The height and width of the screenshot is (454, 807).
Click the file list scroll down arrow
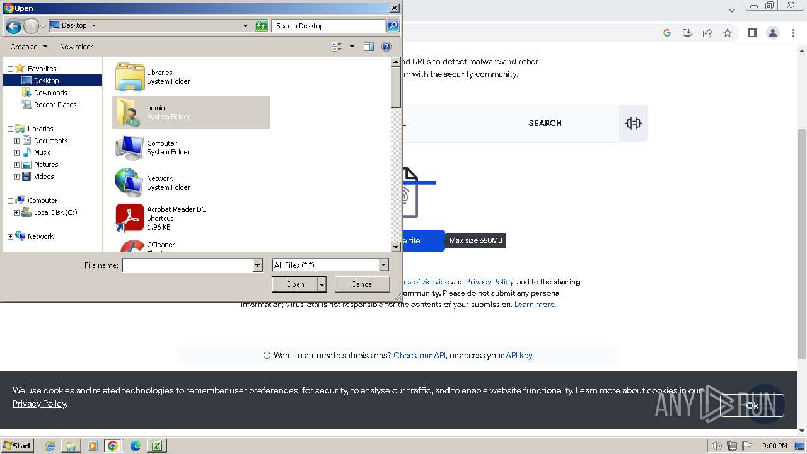[396, 247]
